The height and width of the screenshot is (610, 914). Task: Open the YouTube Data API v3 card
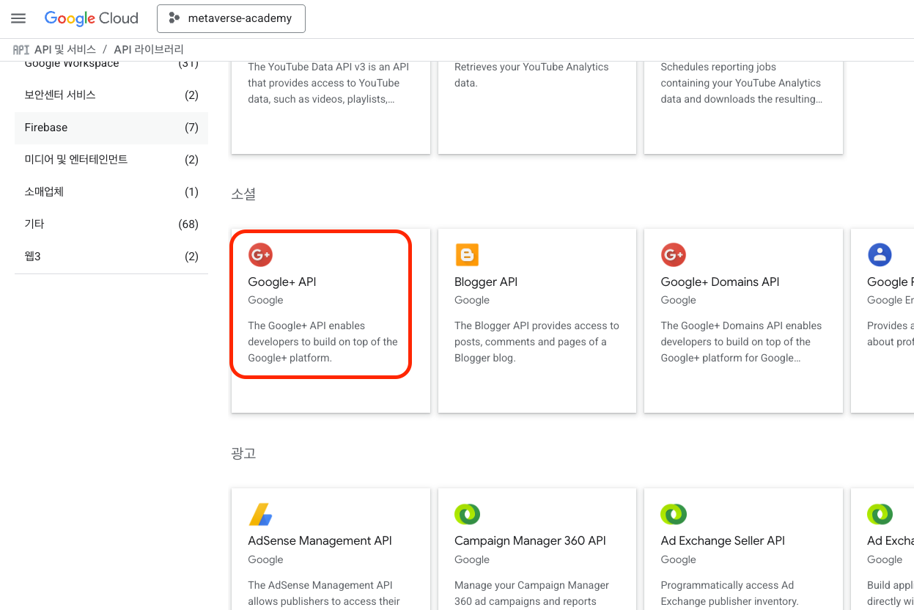point(331,107)
